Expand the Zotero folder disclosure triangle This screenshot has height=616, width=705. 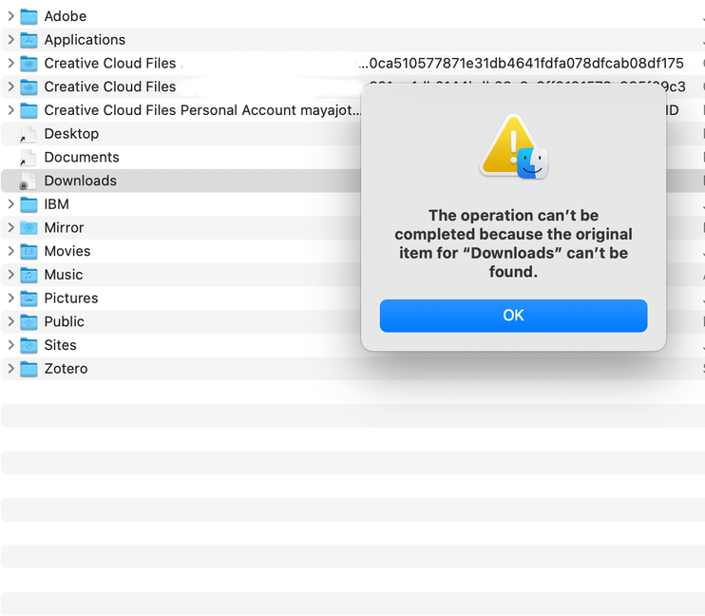pos(10,369)
